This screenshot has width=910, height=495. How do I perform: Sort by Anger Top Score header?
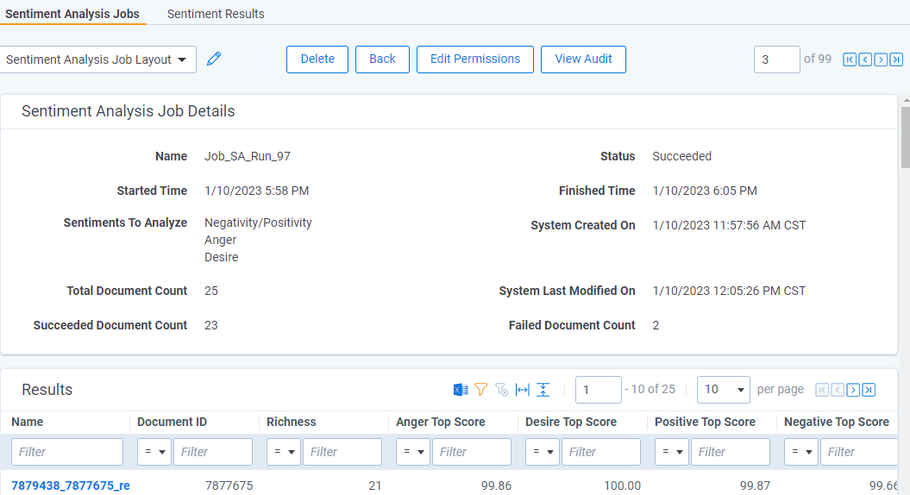[x=441, y=422]
